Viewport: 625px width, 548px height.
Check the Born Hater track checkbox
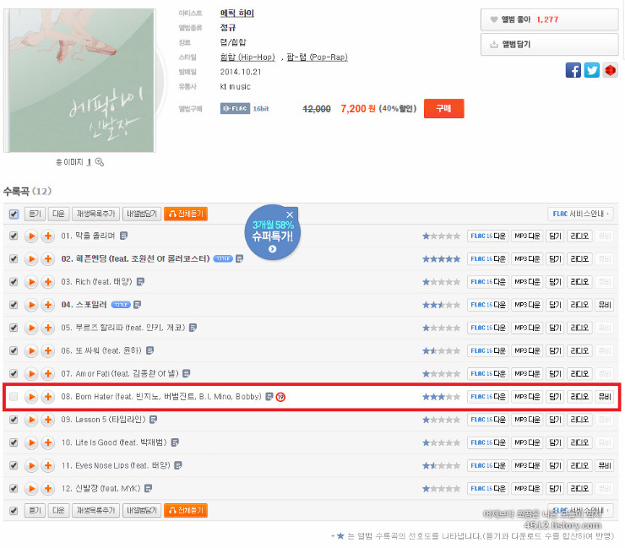pyautogui.click(x=14, y=397)
